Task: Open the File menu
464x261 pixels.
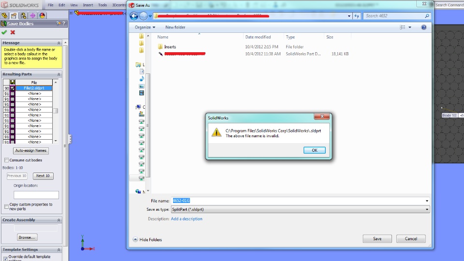Action: pyautogui.click(x=51, y=5)
